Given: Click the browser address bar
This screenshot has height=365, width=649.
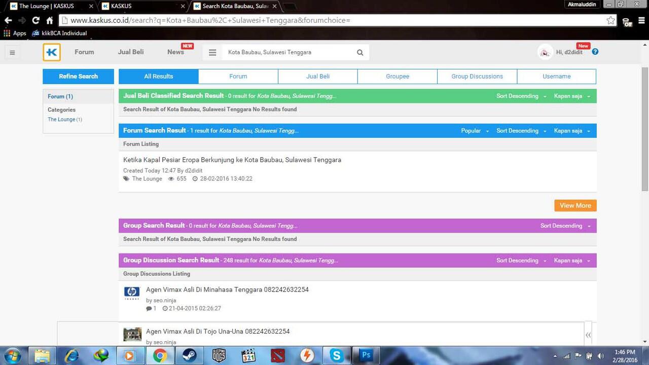Looking at the screenshot, I should [335, 20].
